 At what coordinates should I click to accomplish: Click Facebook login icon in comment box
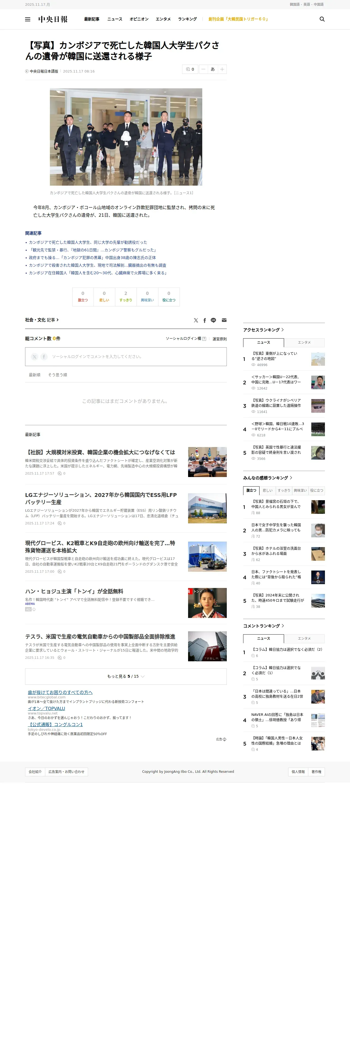(x=44, y=357)
